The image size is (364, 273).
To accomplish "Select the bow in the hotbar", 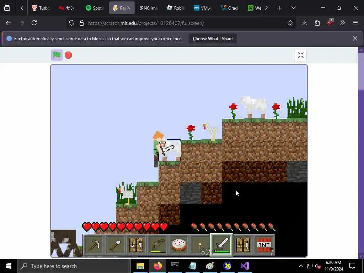I will click(157, 245).
